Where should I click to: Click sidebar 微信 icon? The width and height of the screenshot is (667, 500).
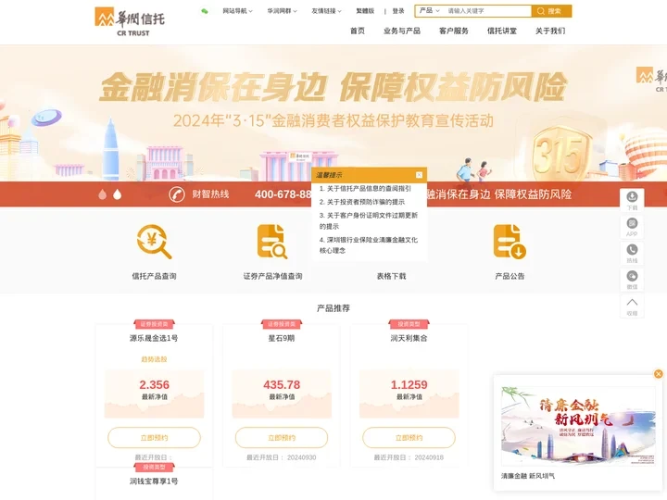[x=632, y=276]
